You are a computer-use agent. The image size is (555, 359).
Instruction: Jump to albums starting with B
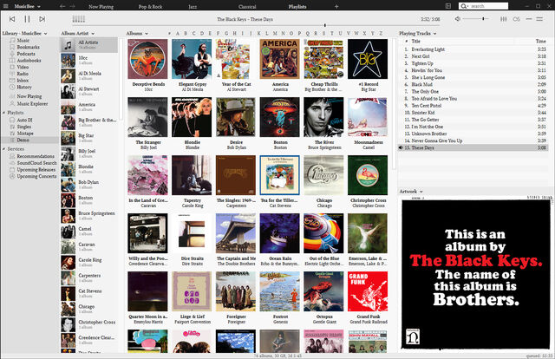point(185,33)
